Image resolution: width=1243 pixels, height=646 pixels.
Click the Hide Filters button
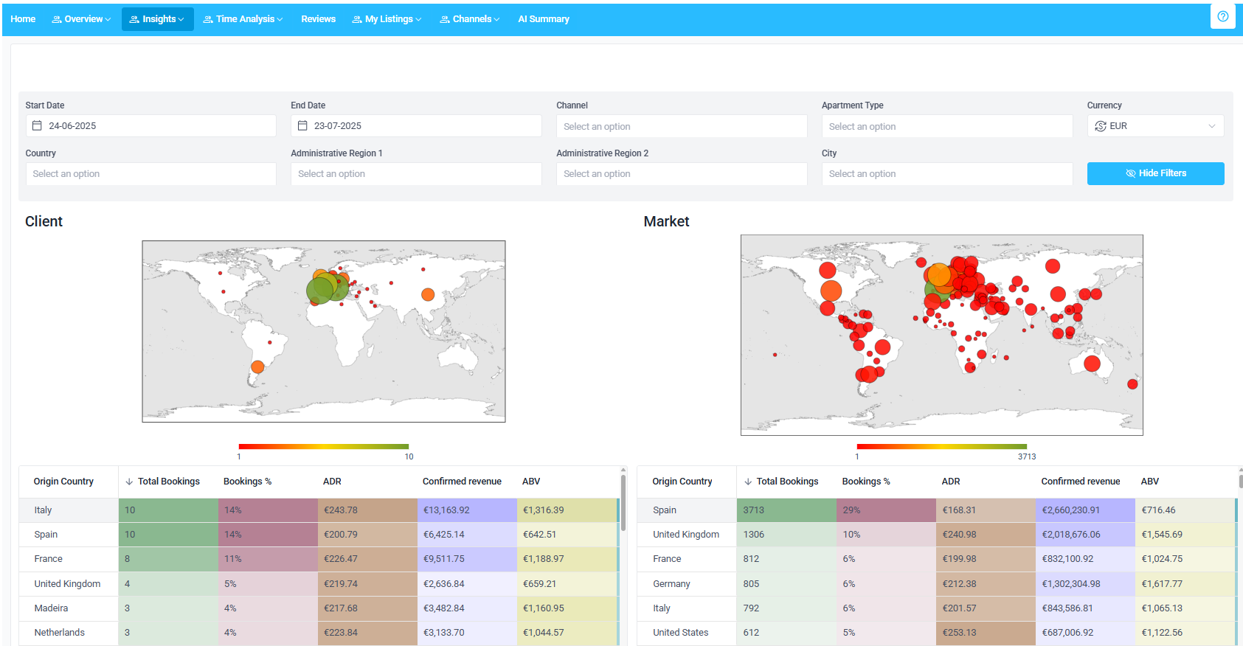point(1155,173)
